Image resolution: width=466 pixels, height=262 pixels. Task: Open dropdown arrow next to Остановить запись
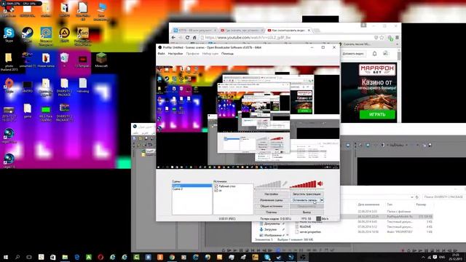point(322,200)
